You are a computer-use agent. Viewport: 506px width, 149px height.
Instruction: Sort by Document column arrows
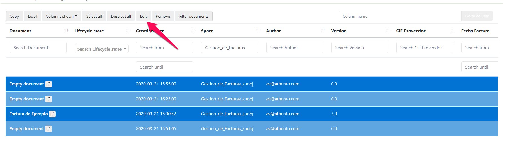(x=66, y=30)
